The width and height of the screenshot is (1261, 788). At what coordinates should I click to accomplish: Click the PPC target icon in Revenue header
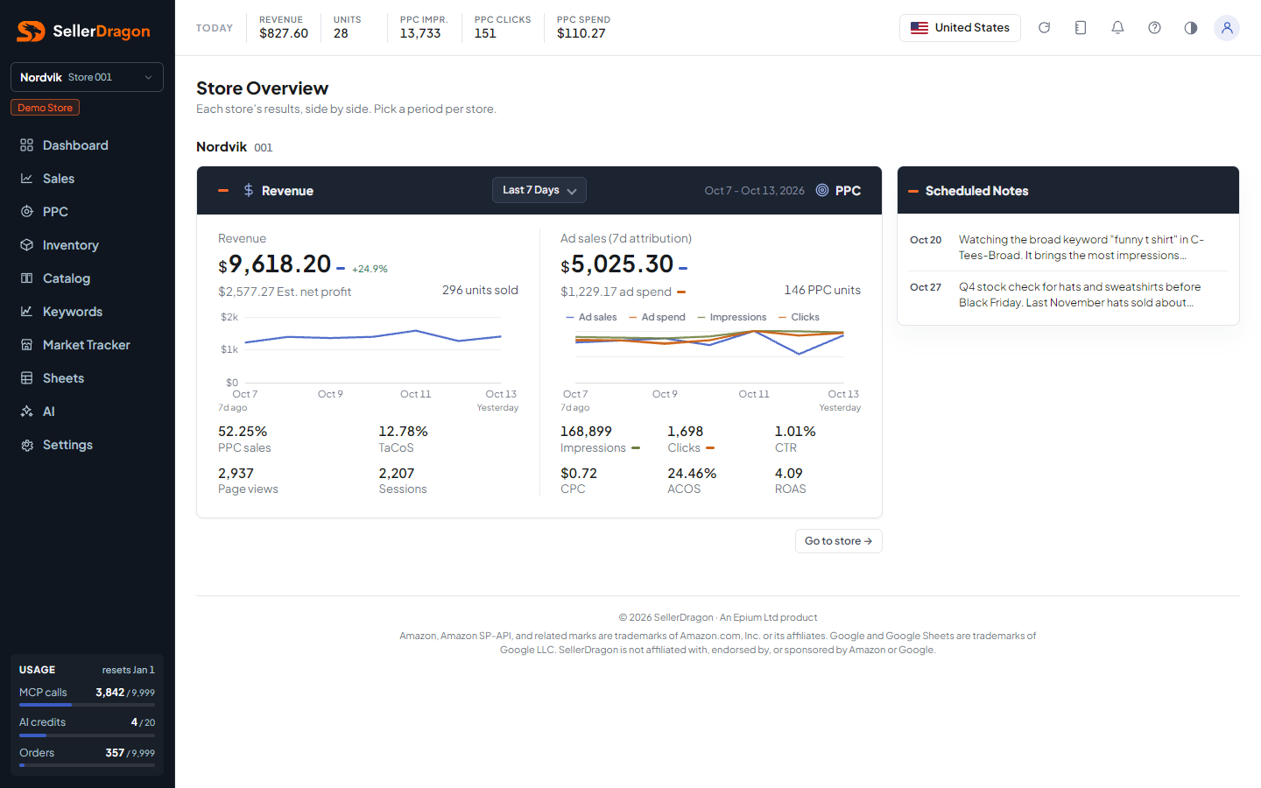pos(822,190)
